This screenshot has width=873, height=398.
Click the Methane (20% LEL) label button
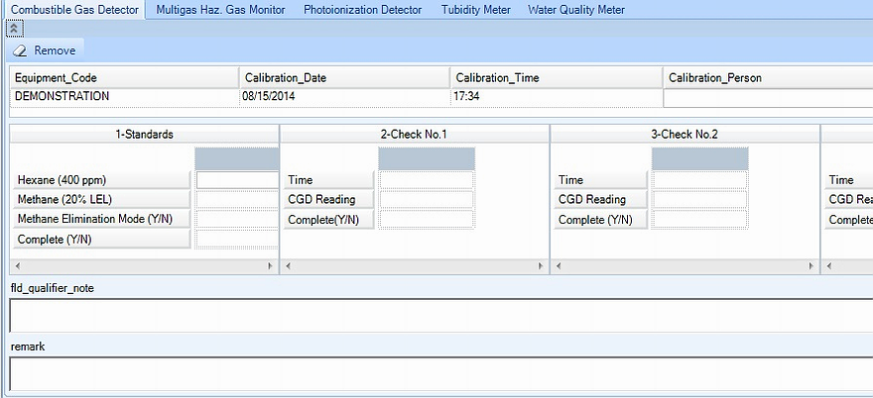tap(102, 200)
